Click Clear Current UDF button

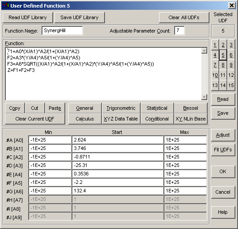[35, 119]
